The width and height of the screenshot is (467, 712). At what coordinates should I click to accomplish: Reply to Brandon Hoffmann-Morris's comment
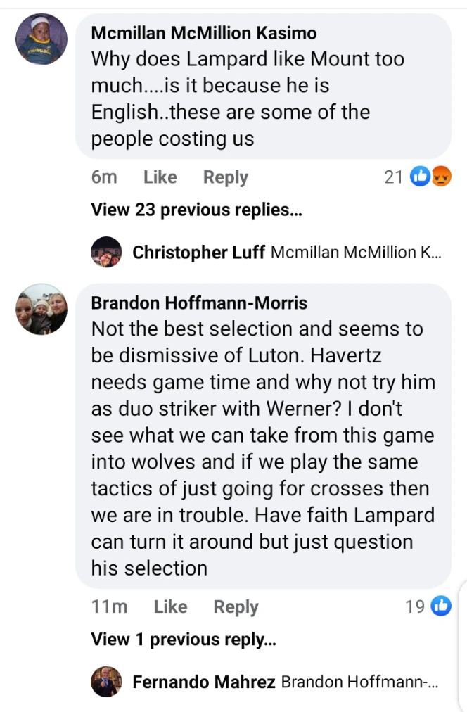coord(236,606)
